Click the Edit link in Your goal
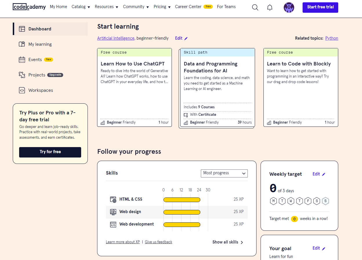This screenshot has height=260, width=362. coord(316,248)
